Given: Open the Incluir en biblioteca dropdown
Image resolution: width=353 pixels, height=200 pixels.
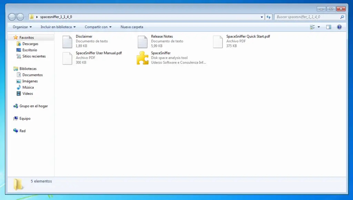Looking at the screenshot, I should pos(58,27).
